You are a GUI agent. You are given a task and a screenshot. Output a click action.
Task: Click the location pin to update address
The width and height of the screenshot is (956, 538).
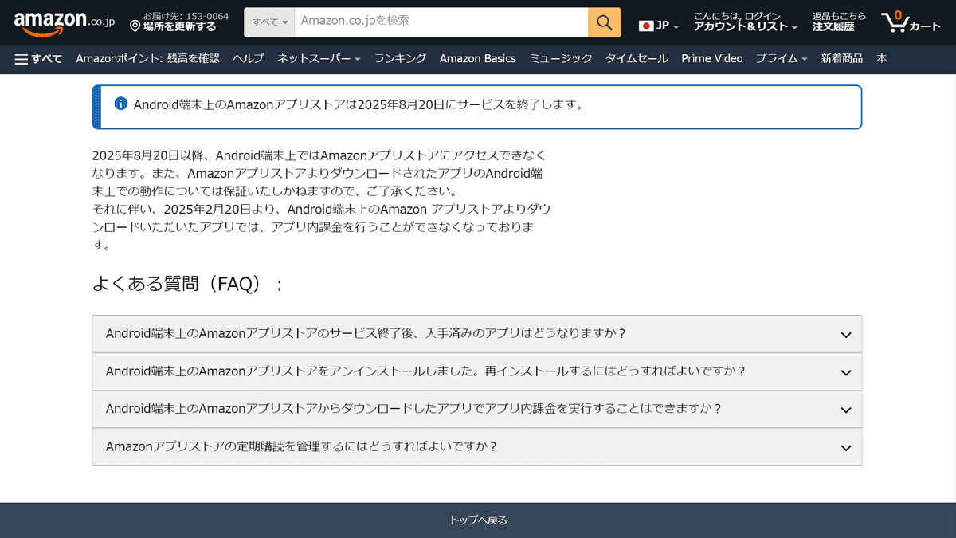point(135,26)
